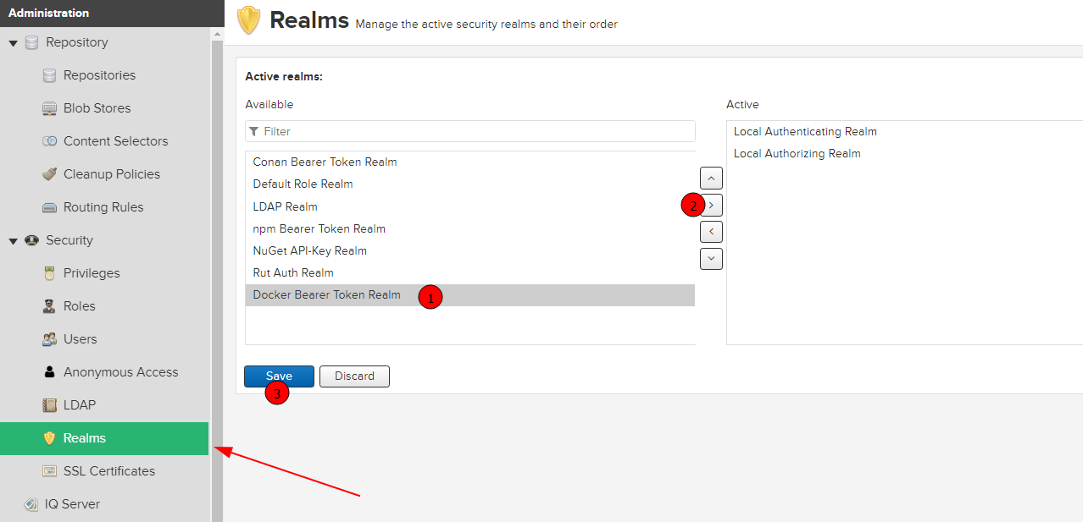This screenshot has height=522, width=1083.
Task: Click the Security section icon
Action: tap(32, 240)
